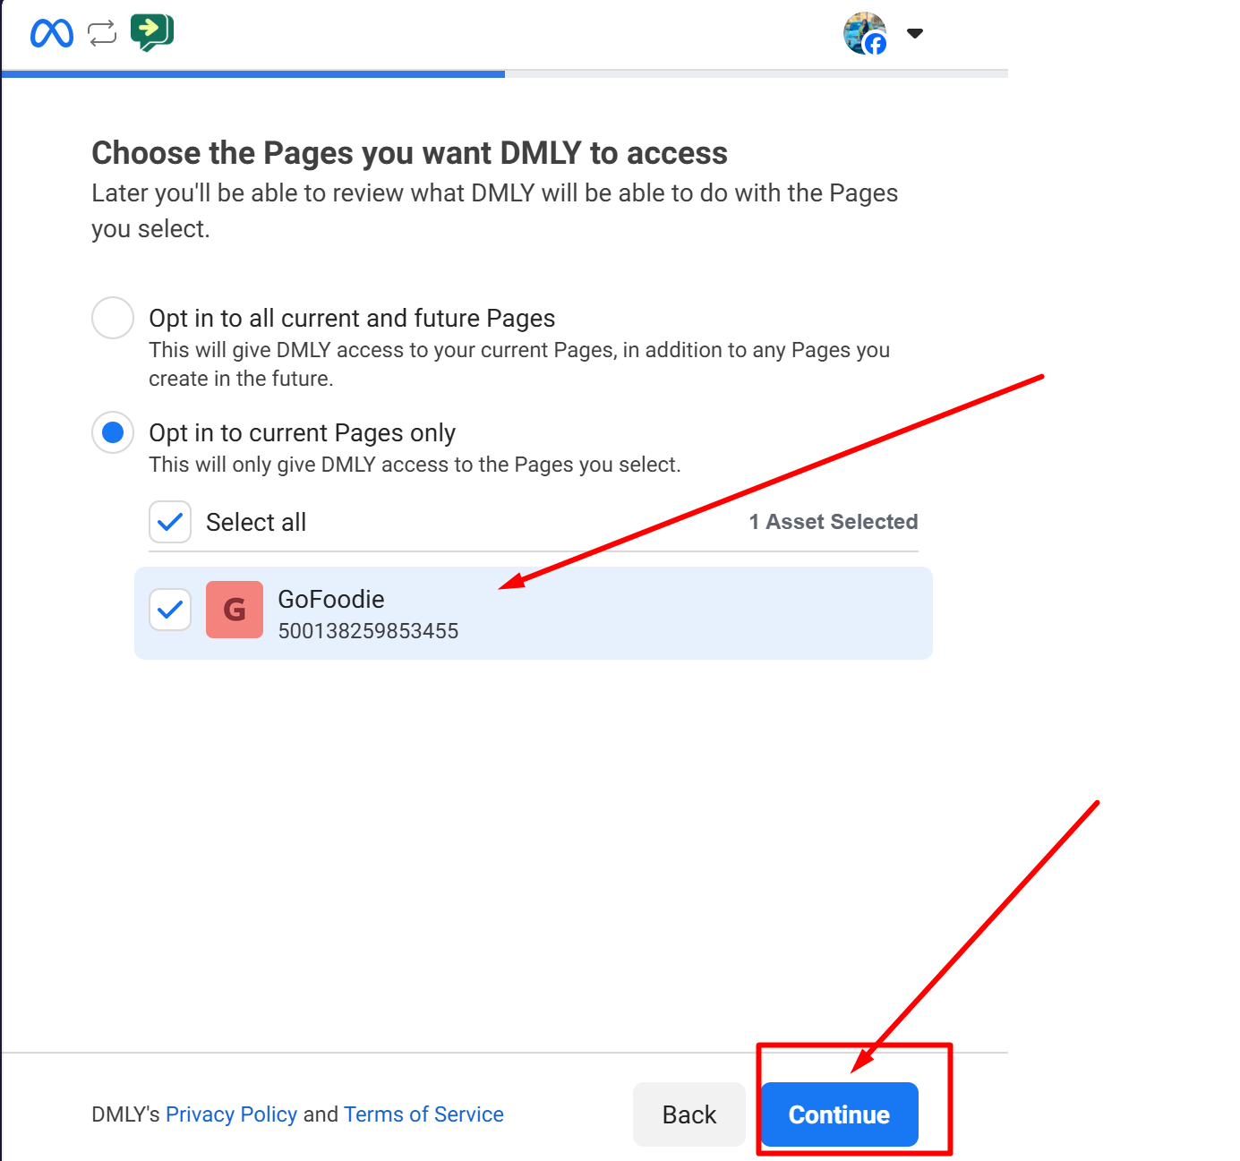This screenshot has height=1161, width=1240.
Task: Click the page ID 500138259853455
Action: coord(368,631)
